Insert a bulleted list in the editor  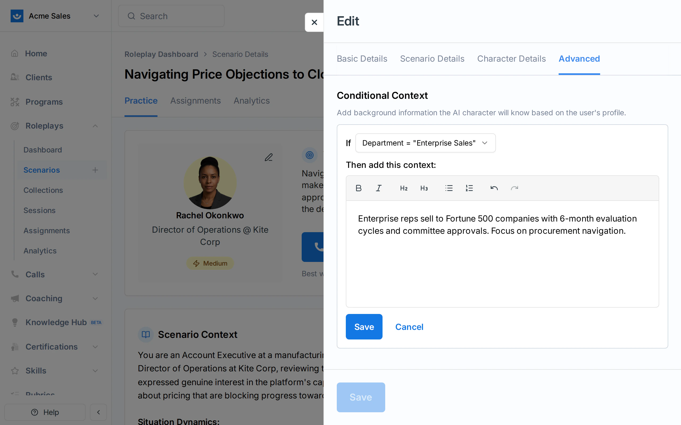coord(449,188)
